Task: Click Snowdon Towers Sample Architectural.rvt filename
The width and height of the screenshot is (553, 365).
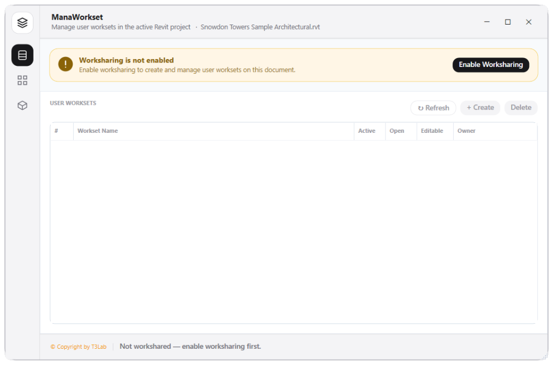Action: 260,27
